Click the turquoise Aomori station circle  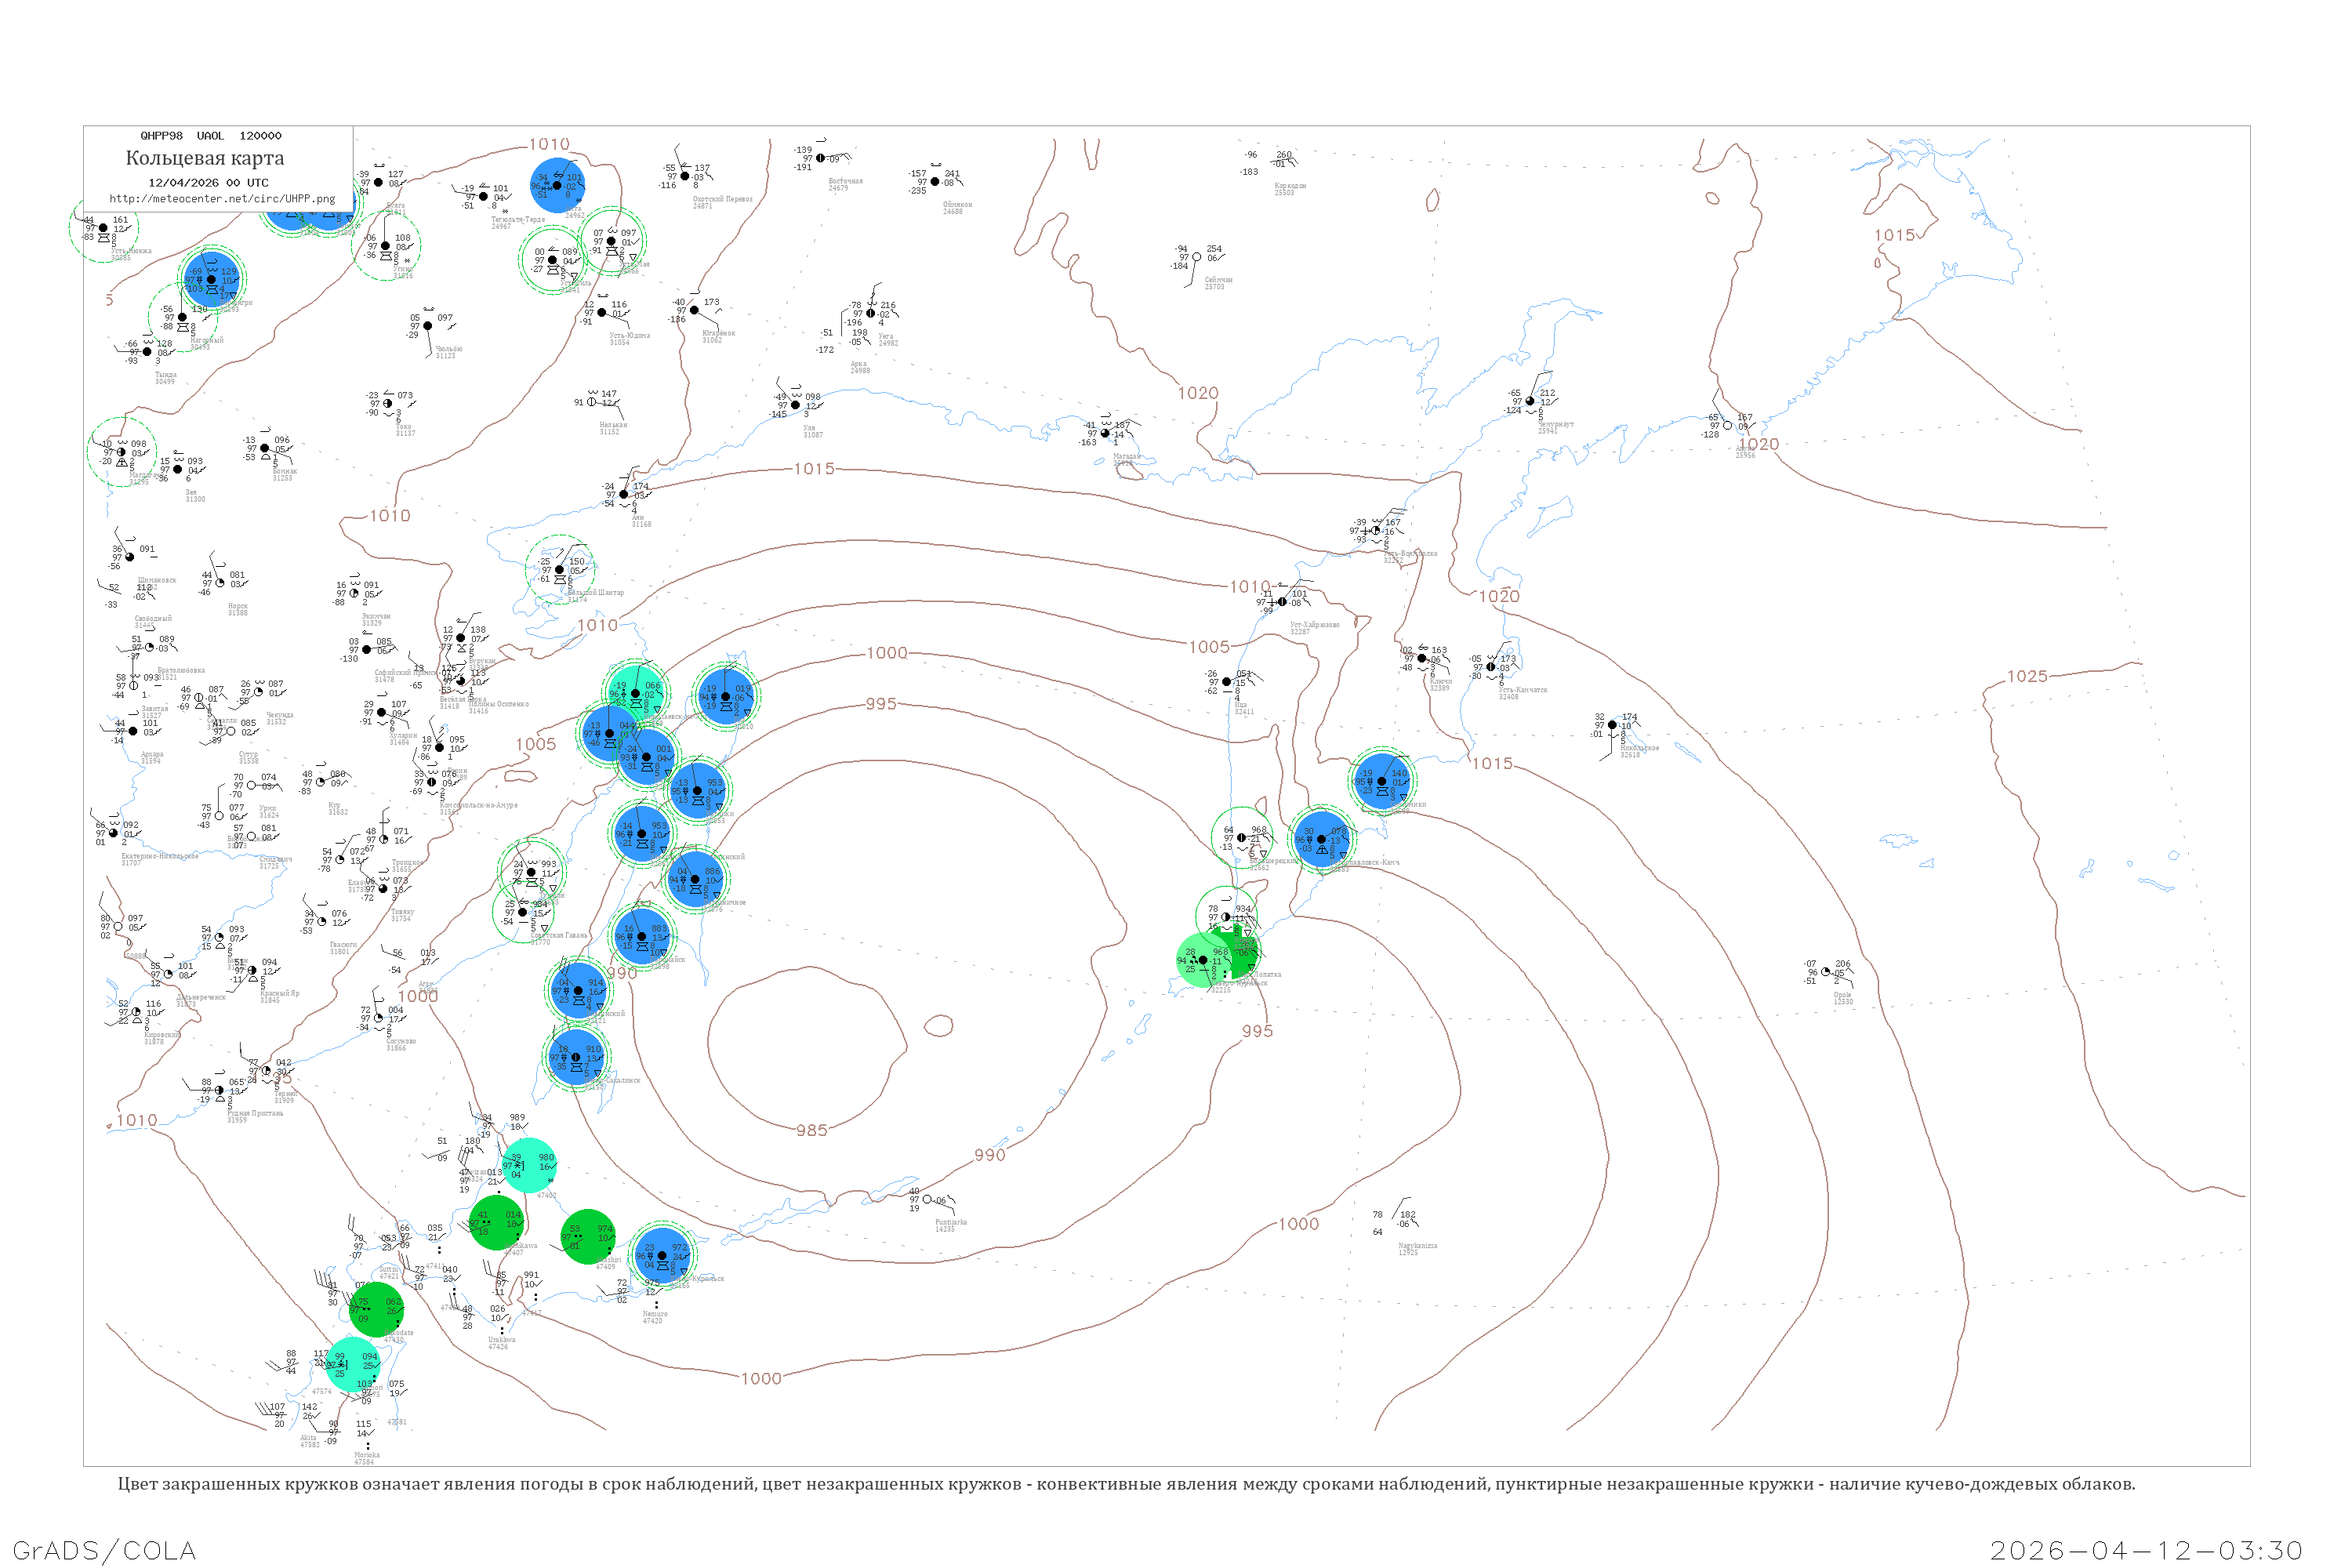coord(352,1363)
